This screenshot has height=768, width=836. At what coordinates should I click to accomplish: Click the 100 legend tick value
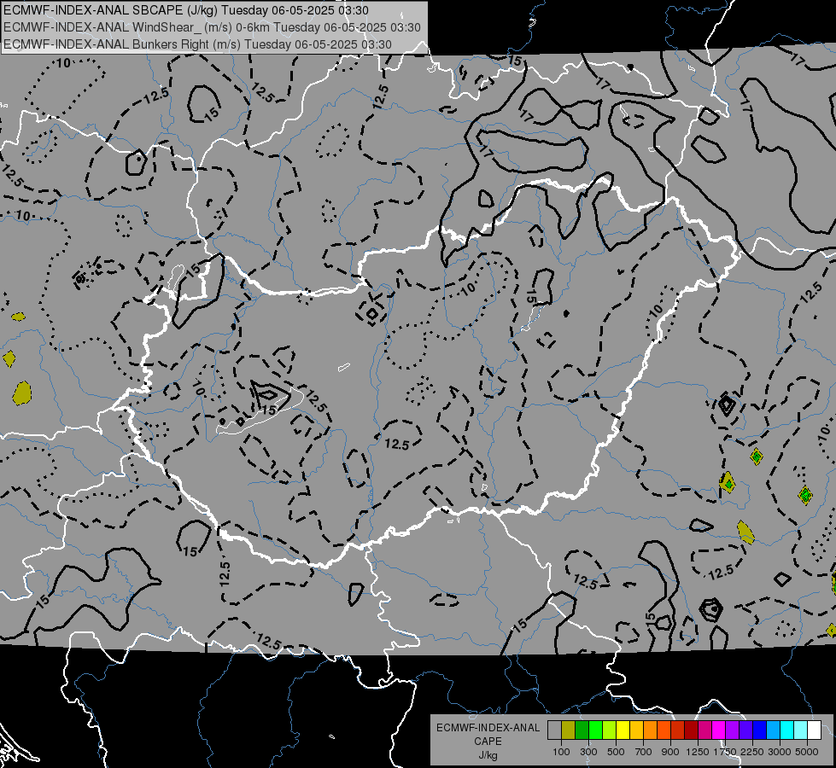pos(561,752)
